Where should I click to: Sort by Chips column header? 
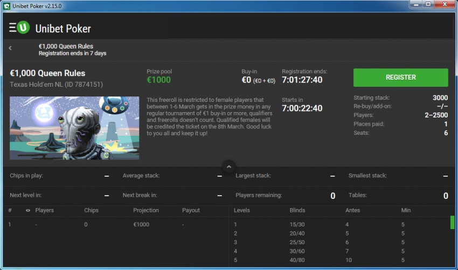pos(91,210)
